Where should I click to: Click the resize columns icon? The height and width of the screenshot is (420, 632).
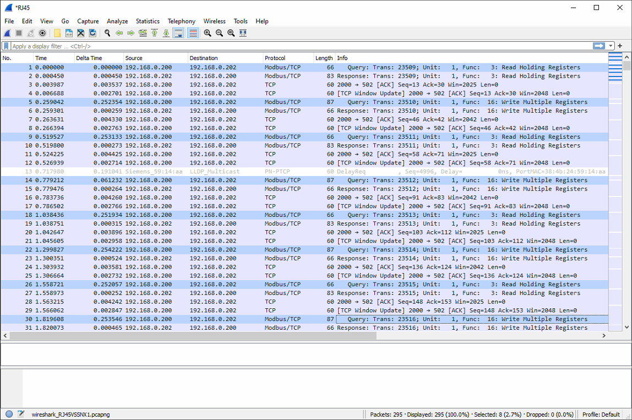click(x=243, y=33)
